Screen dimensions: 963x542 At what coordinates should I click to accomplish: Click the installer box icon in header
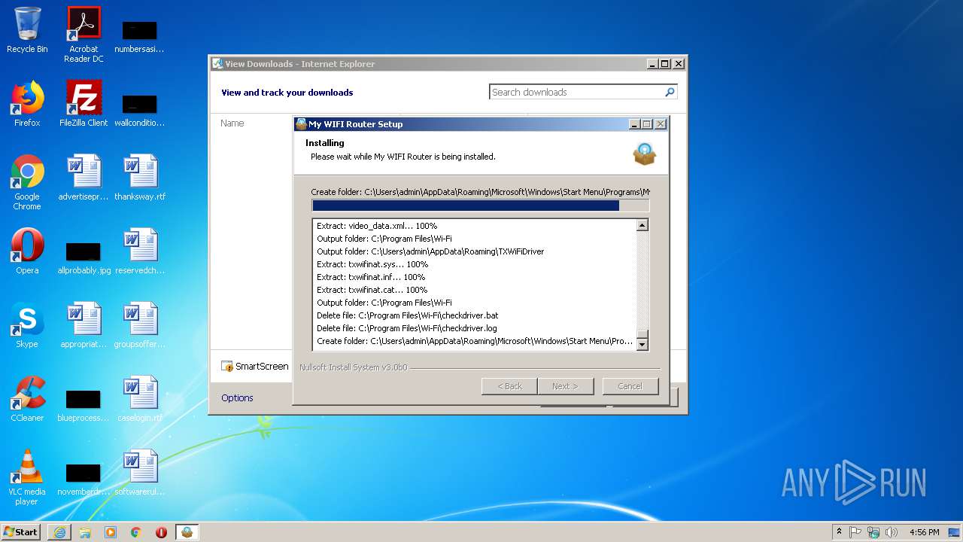tap(645, 154)
